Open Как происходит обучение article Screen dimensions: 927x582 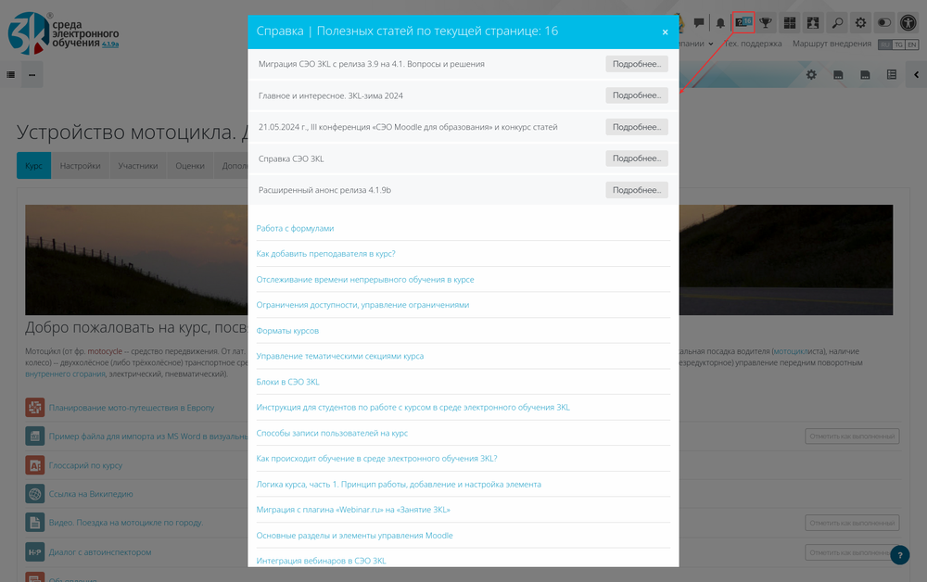click(376, 459)
